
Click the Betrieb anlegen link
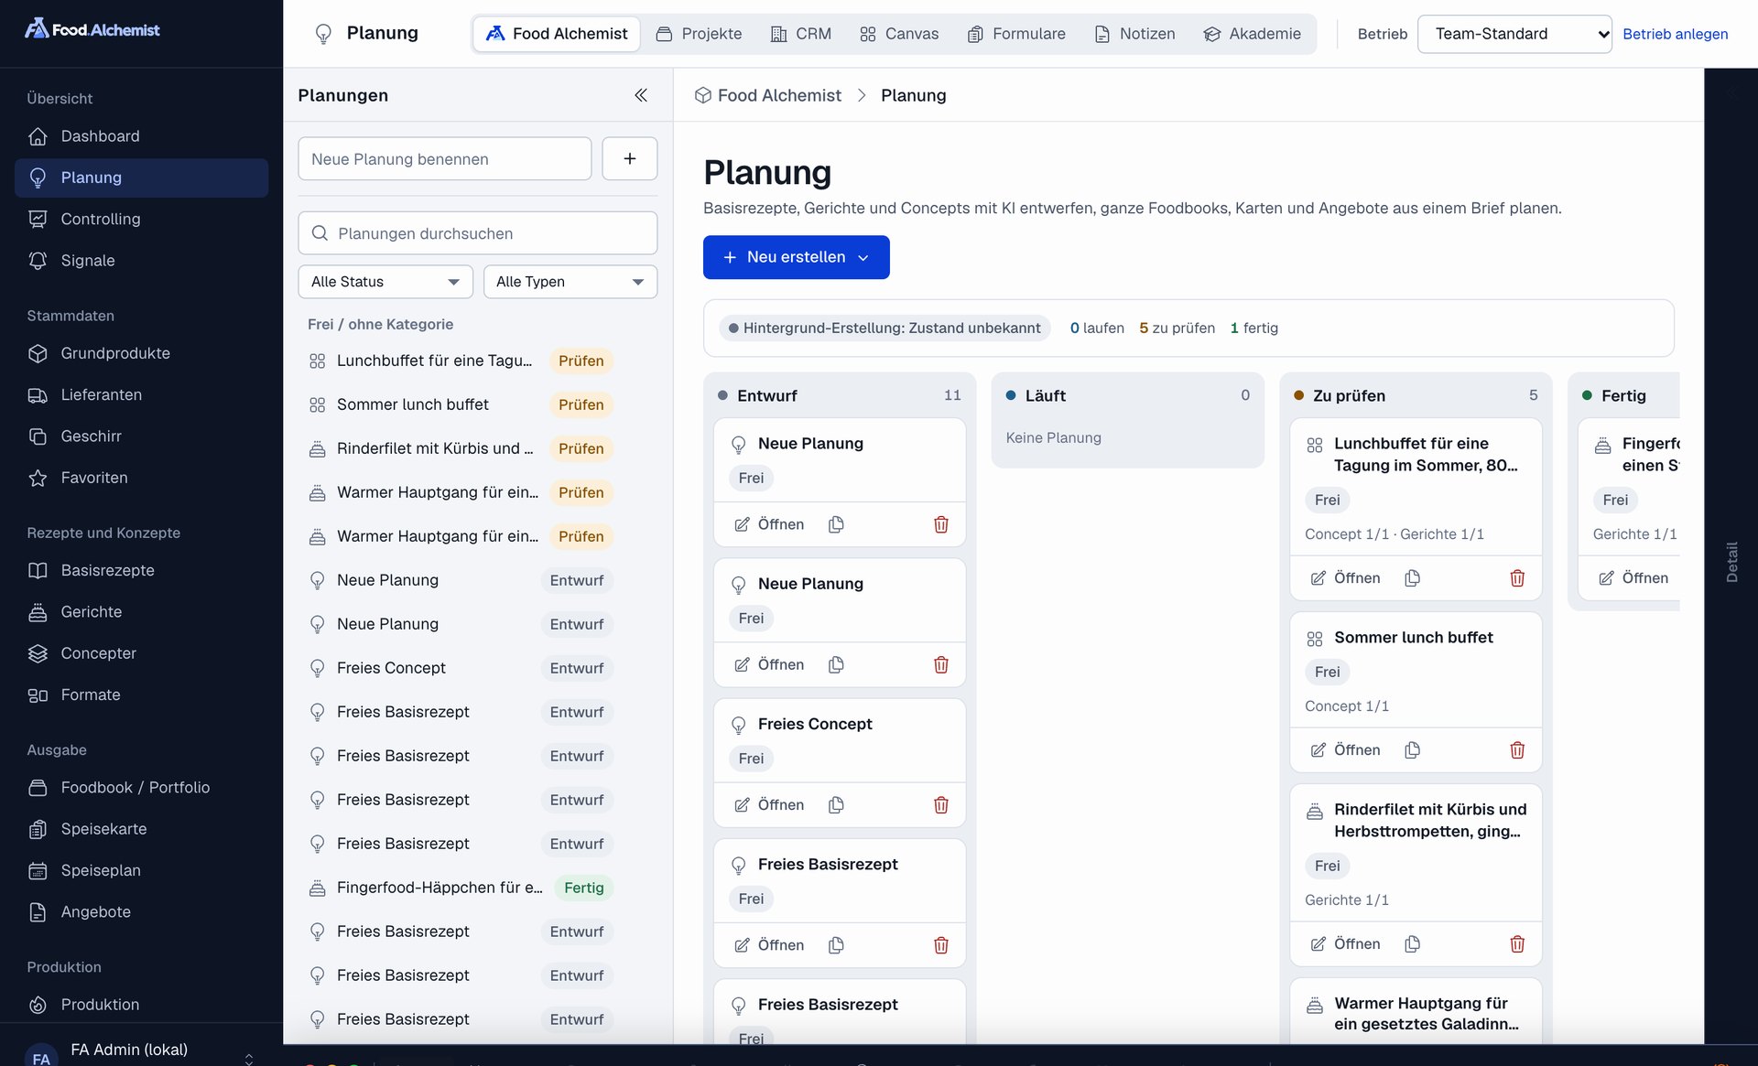pos(1675,34)
